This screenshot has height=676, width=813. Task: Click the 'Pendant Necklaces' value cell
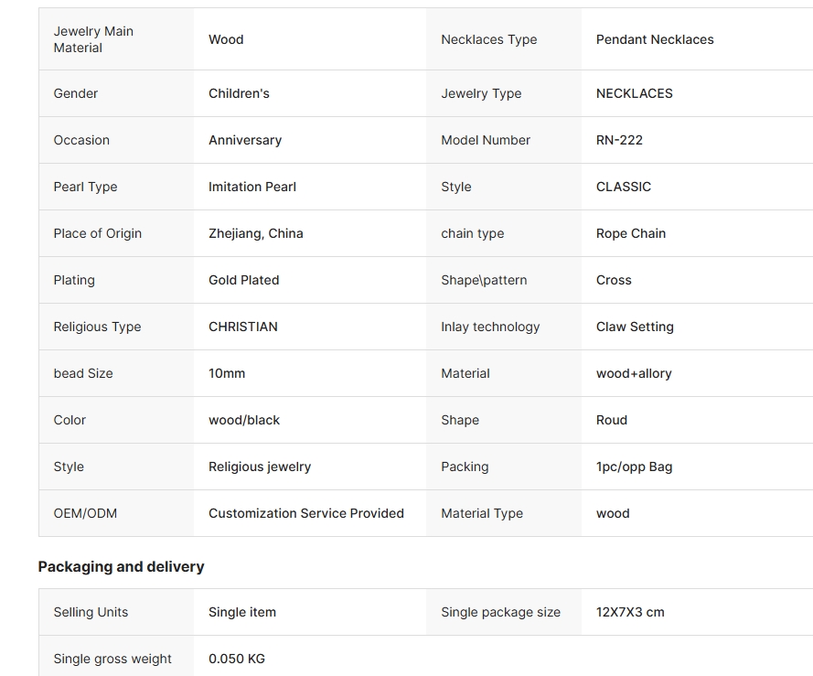pos(655,39)
